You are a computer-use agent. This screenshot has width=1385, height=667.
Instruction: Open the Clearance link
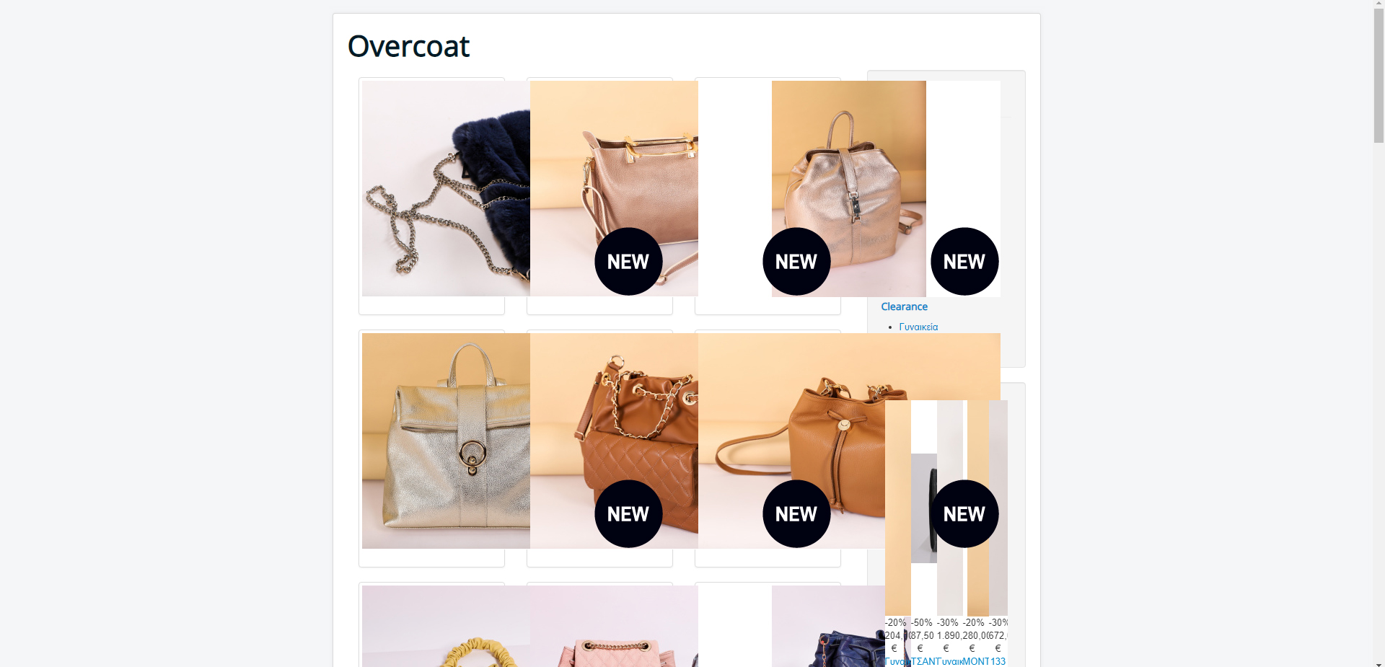point(904,306)
